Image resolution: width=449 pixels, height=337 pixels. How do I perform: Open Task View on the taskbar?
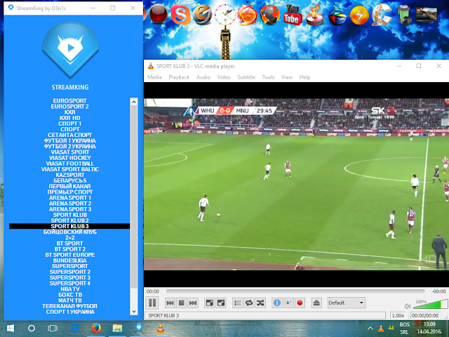tap(53, 329)
